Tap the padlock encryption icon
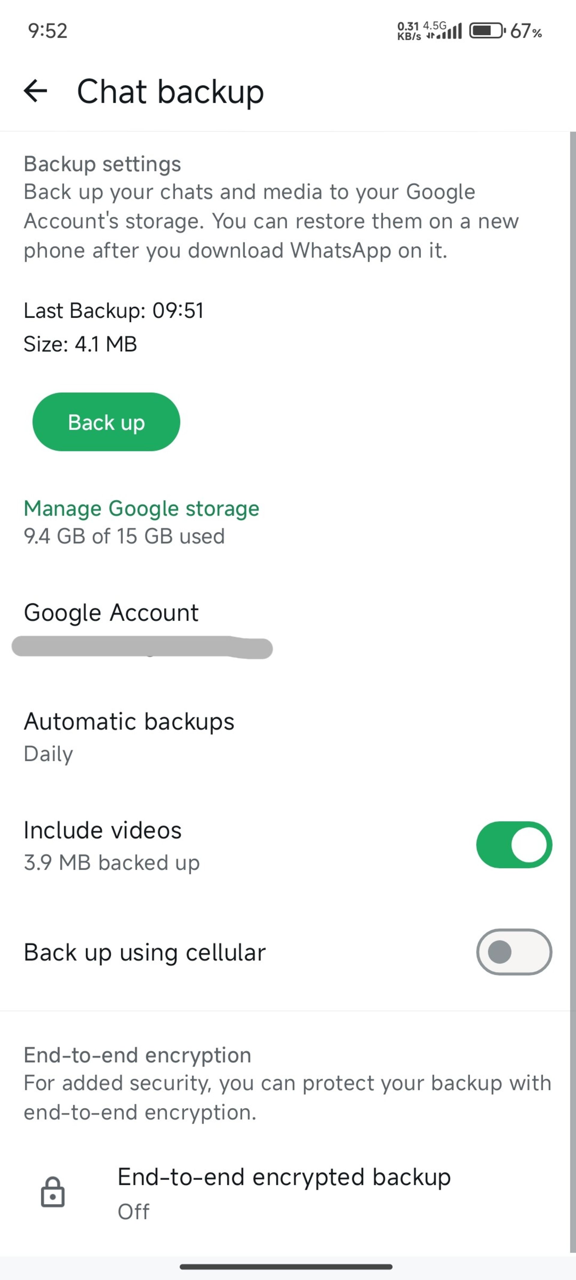 tap(53, 1192)
